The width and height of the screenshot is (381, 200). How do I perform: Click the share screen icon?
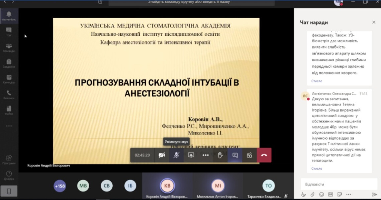tap(191, 155)
